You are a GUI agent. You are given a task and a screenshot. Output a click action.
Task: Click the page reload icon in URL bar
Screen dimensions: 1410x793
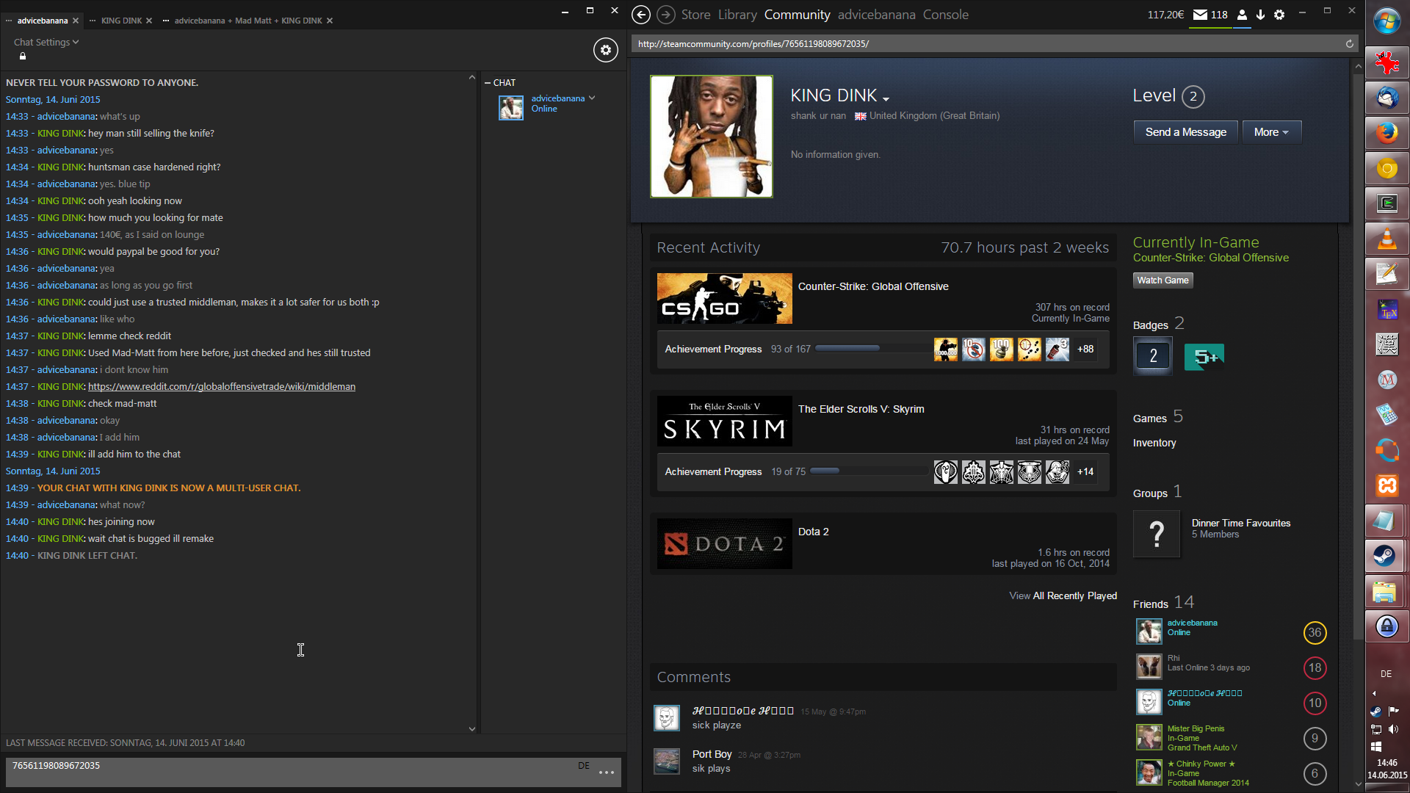[1349, 44]
